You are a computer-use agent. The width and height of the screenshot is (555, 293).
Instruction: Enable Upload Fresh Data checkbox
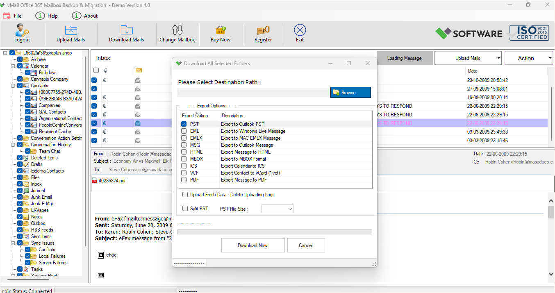tap(185, 195)
